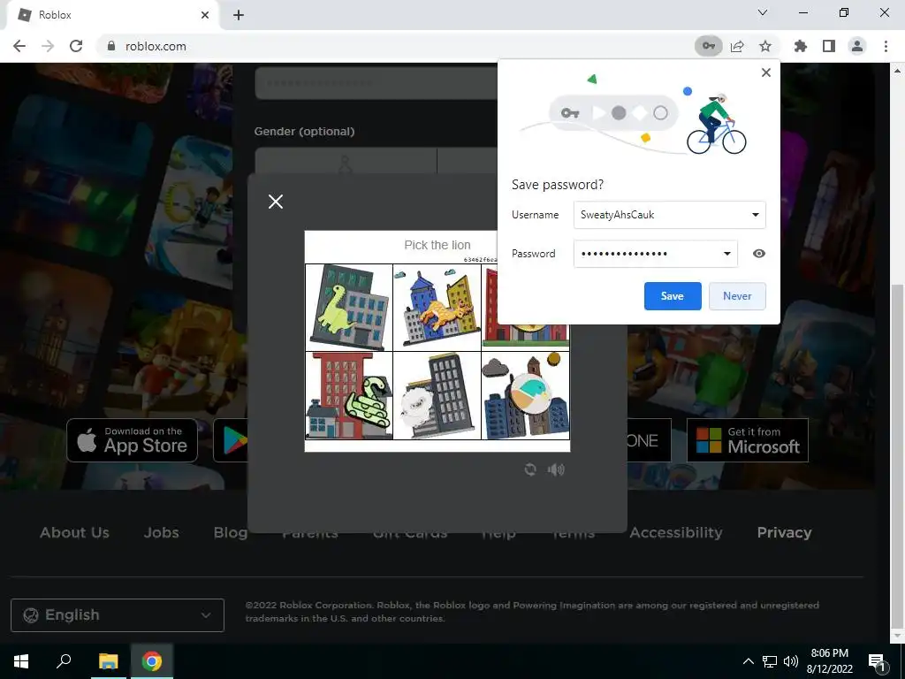The image size is (905, 679).
Task: Click the Google Play badge
Action: tap(231, 440)
